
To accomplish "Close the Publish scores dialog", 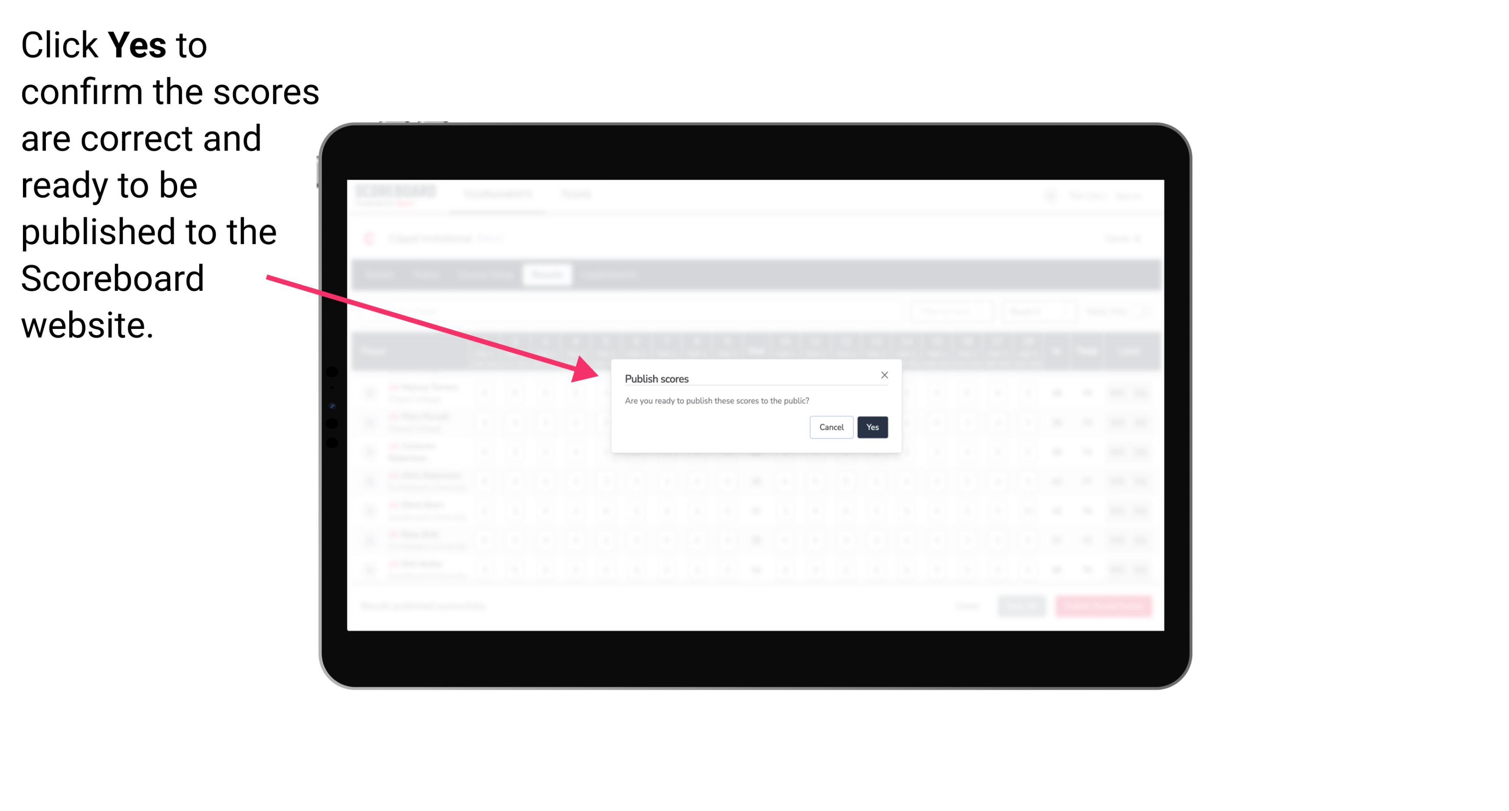I will click(884, 374).
